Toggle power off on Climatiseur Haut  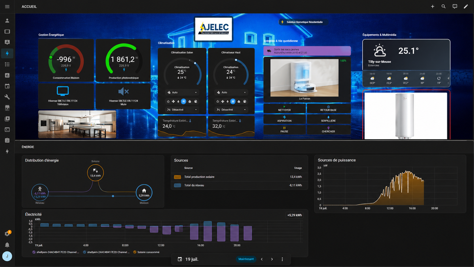click(x=217, y=101)
